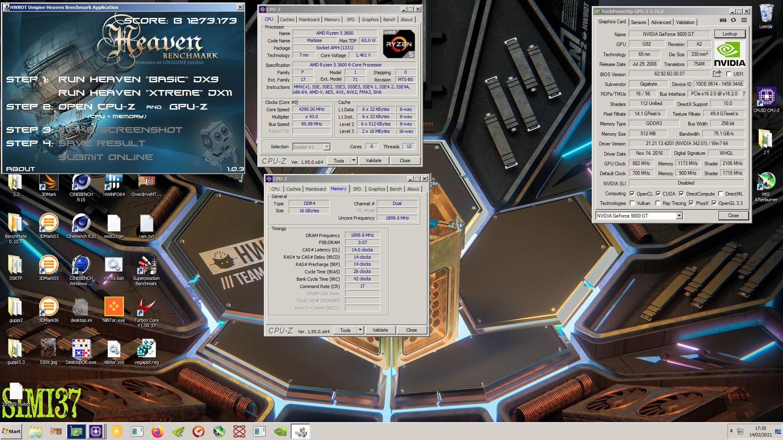Image resolution: width=783 pixels, height=440 pixels.
Task: Click the Validation tab in GPU-Z
Action: click(685, 22)
